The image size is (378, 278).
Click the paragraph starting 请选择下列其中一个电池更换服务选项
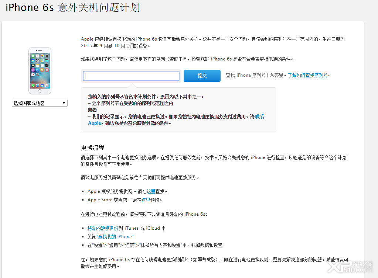pyautogui.click(x=214, y=161)
